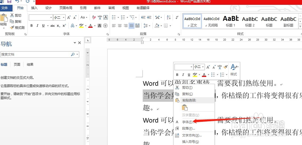Apply the red font color in the ribbon

(x=90, y=26)
